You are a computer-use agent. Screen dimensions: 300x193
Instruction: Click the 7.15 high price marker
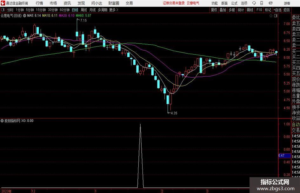coord(83,20)
